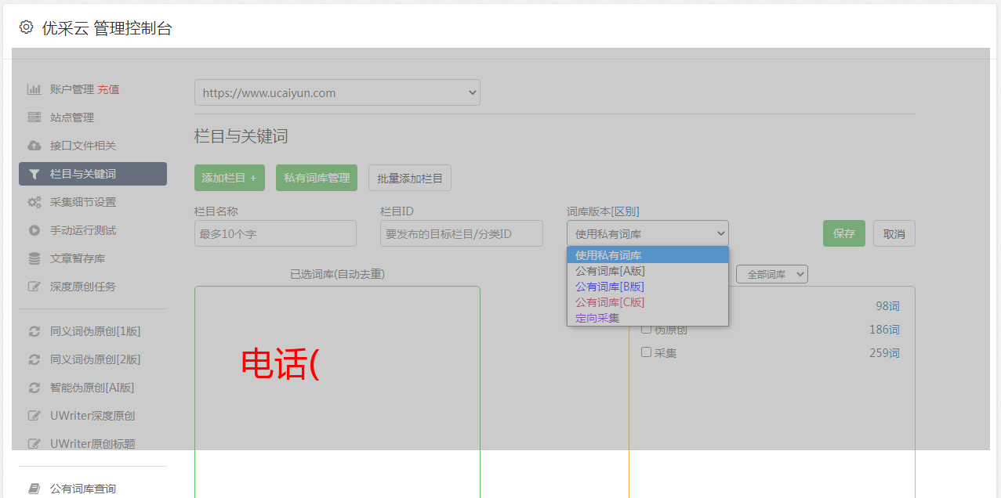
Task: Collapse the 词库版本 select box
Action: 647,233
